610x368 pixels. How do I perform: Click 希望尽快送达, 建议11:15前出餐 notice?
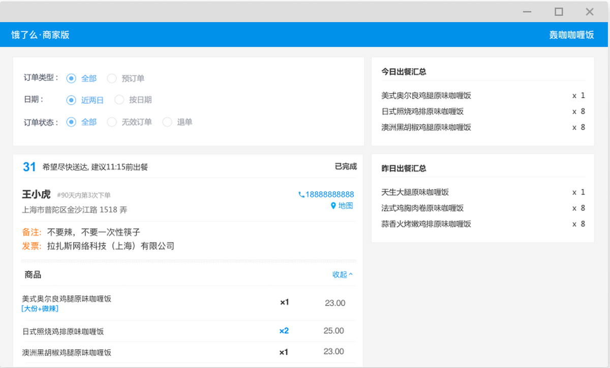[x=95, y=167]
